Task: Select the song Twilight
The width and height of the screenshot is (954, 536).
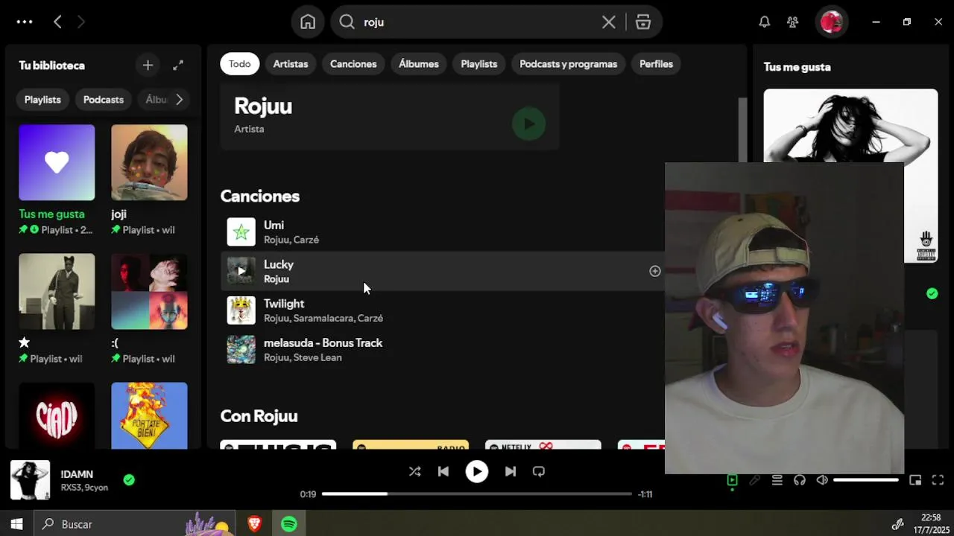Action: click(x=284, y=304)
